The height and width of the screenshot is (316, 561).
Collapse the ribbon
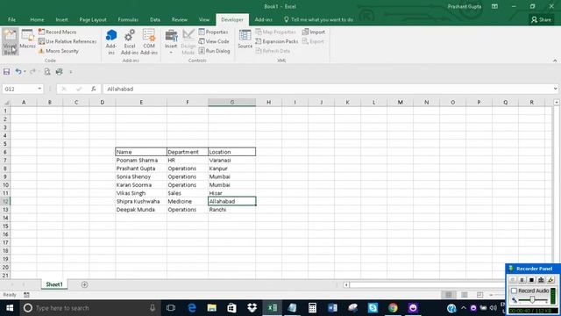555,61
